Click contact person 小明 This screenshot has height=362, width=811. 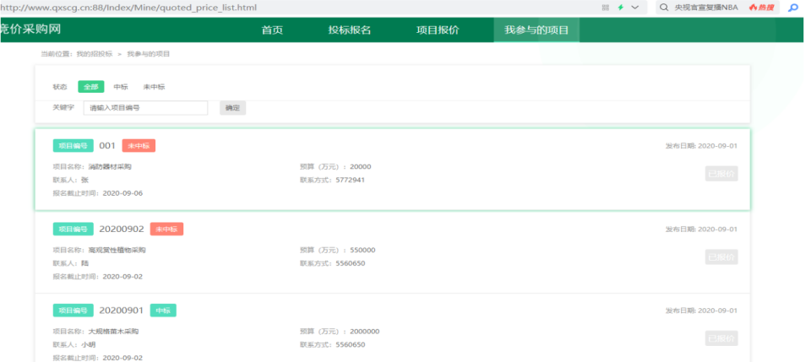(x=89, y=344)
